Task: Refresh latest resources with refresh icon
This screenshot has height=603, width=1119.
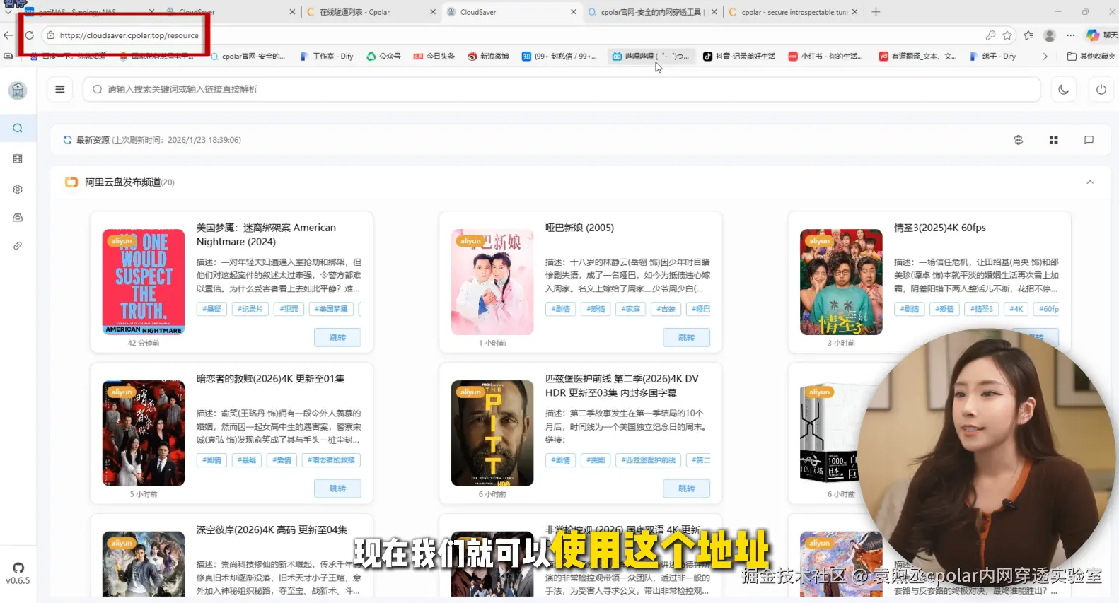Action: tap(68, 140)
